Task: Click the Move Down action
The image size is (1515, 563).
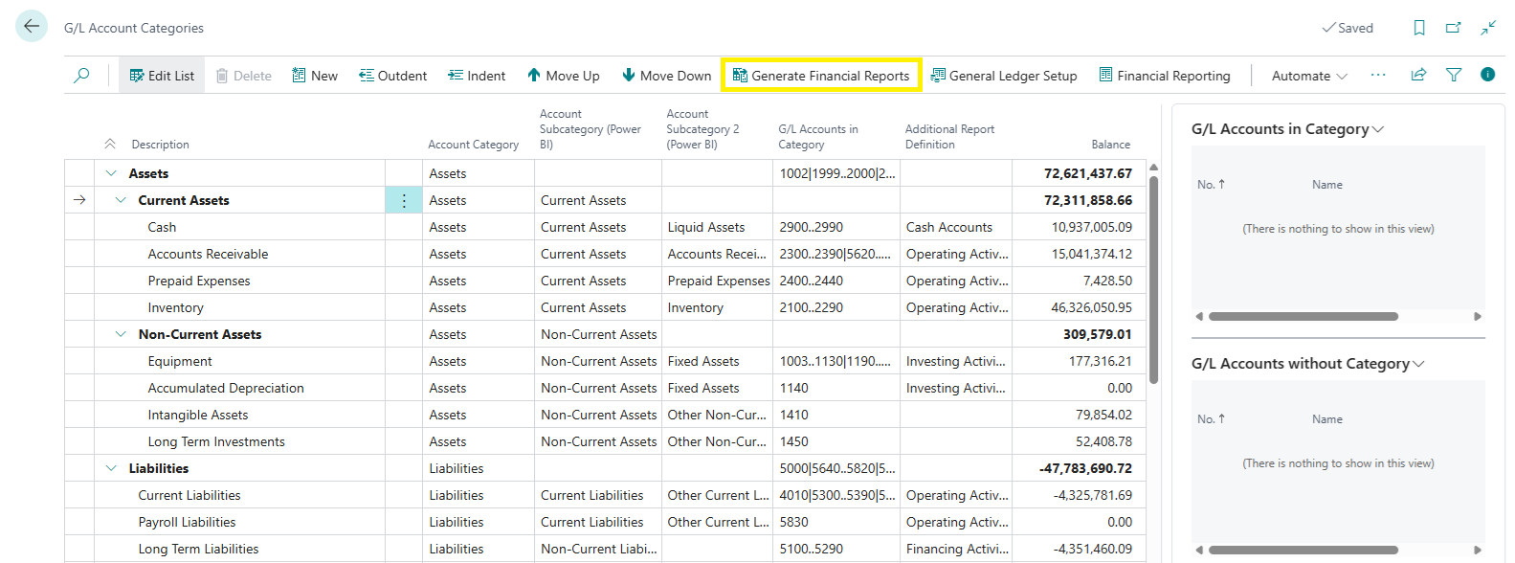Action: point(666,76)
